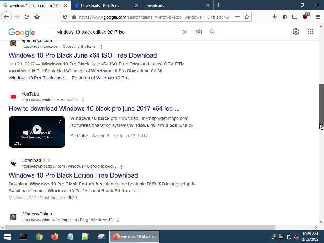Open page actions three-dot menu in address bar
324x243 pixels.
[238, 17]
